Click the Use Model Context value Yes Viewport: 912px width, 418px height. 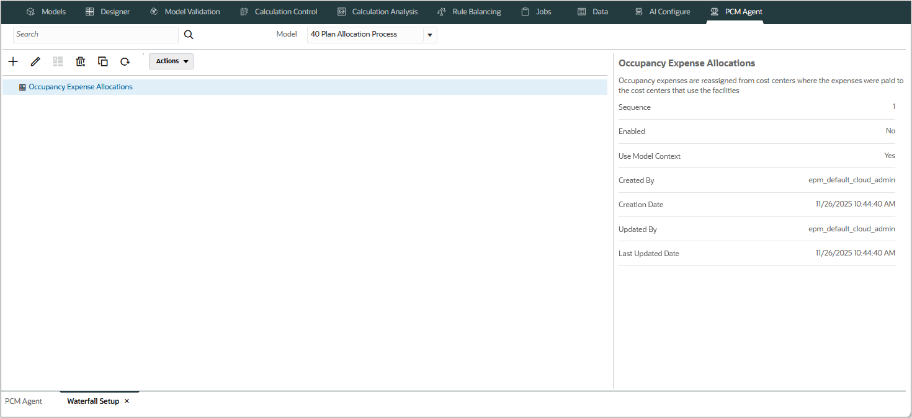pyautogui.click(x=890, y=156)
